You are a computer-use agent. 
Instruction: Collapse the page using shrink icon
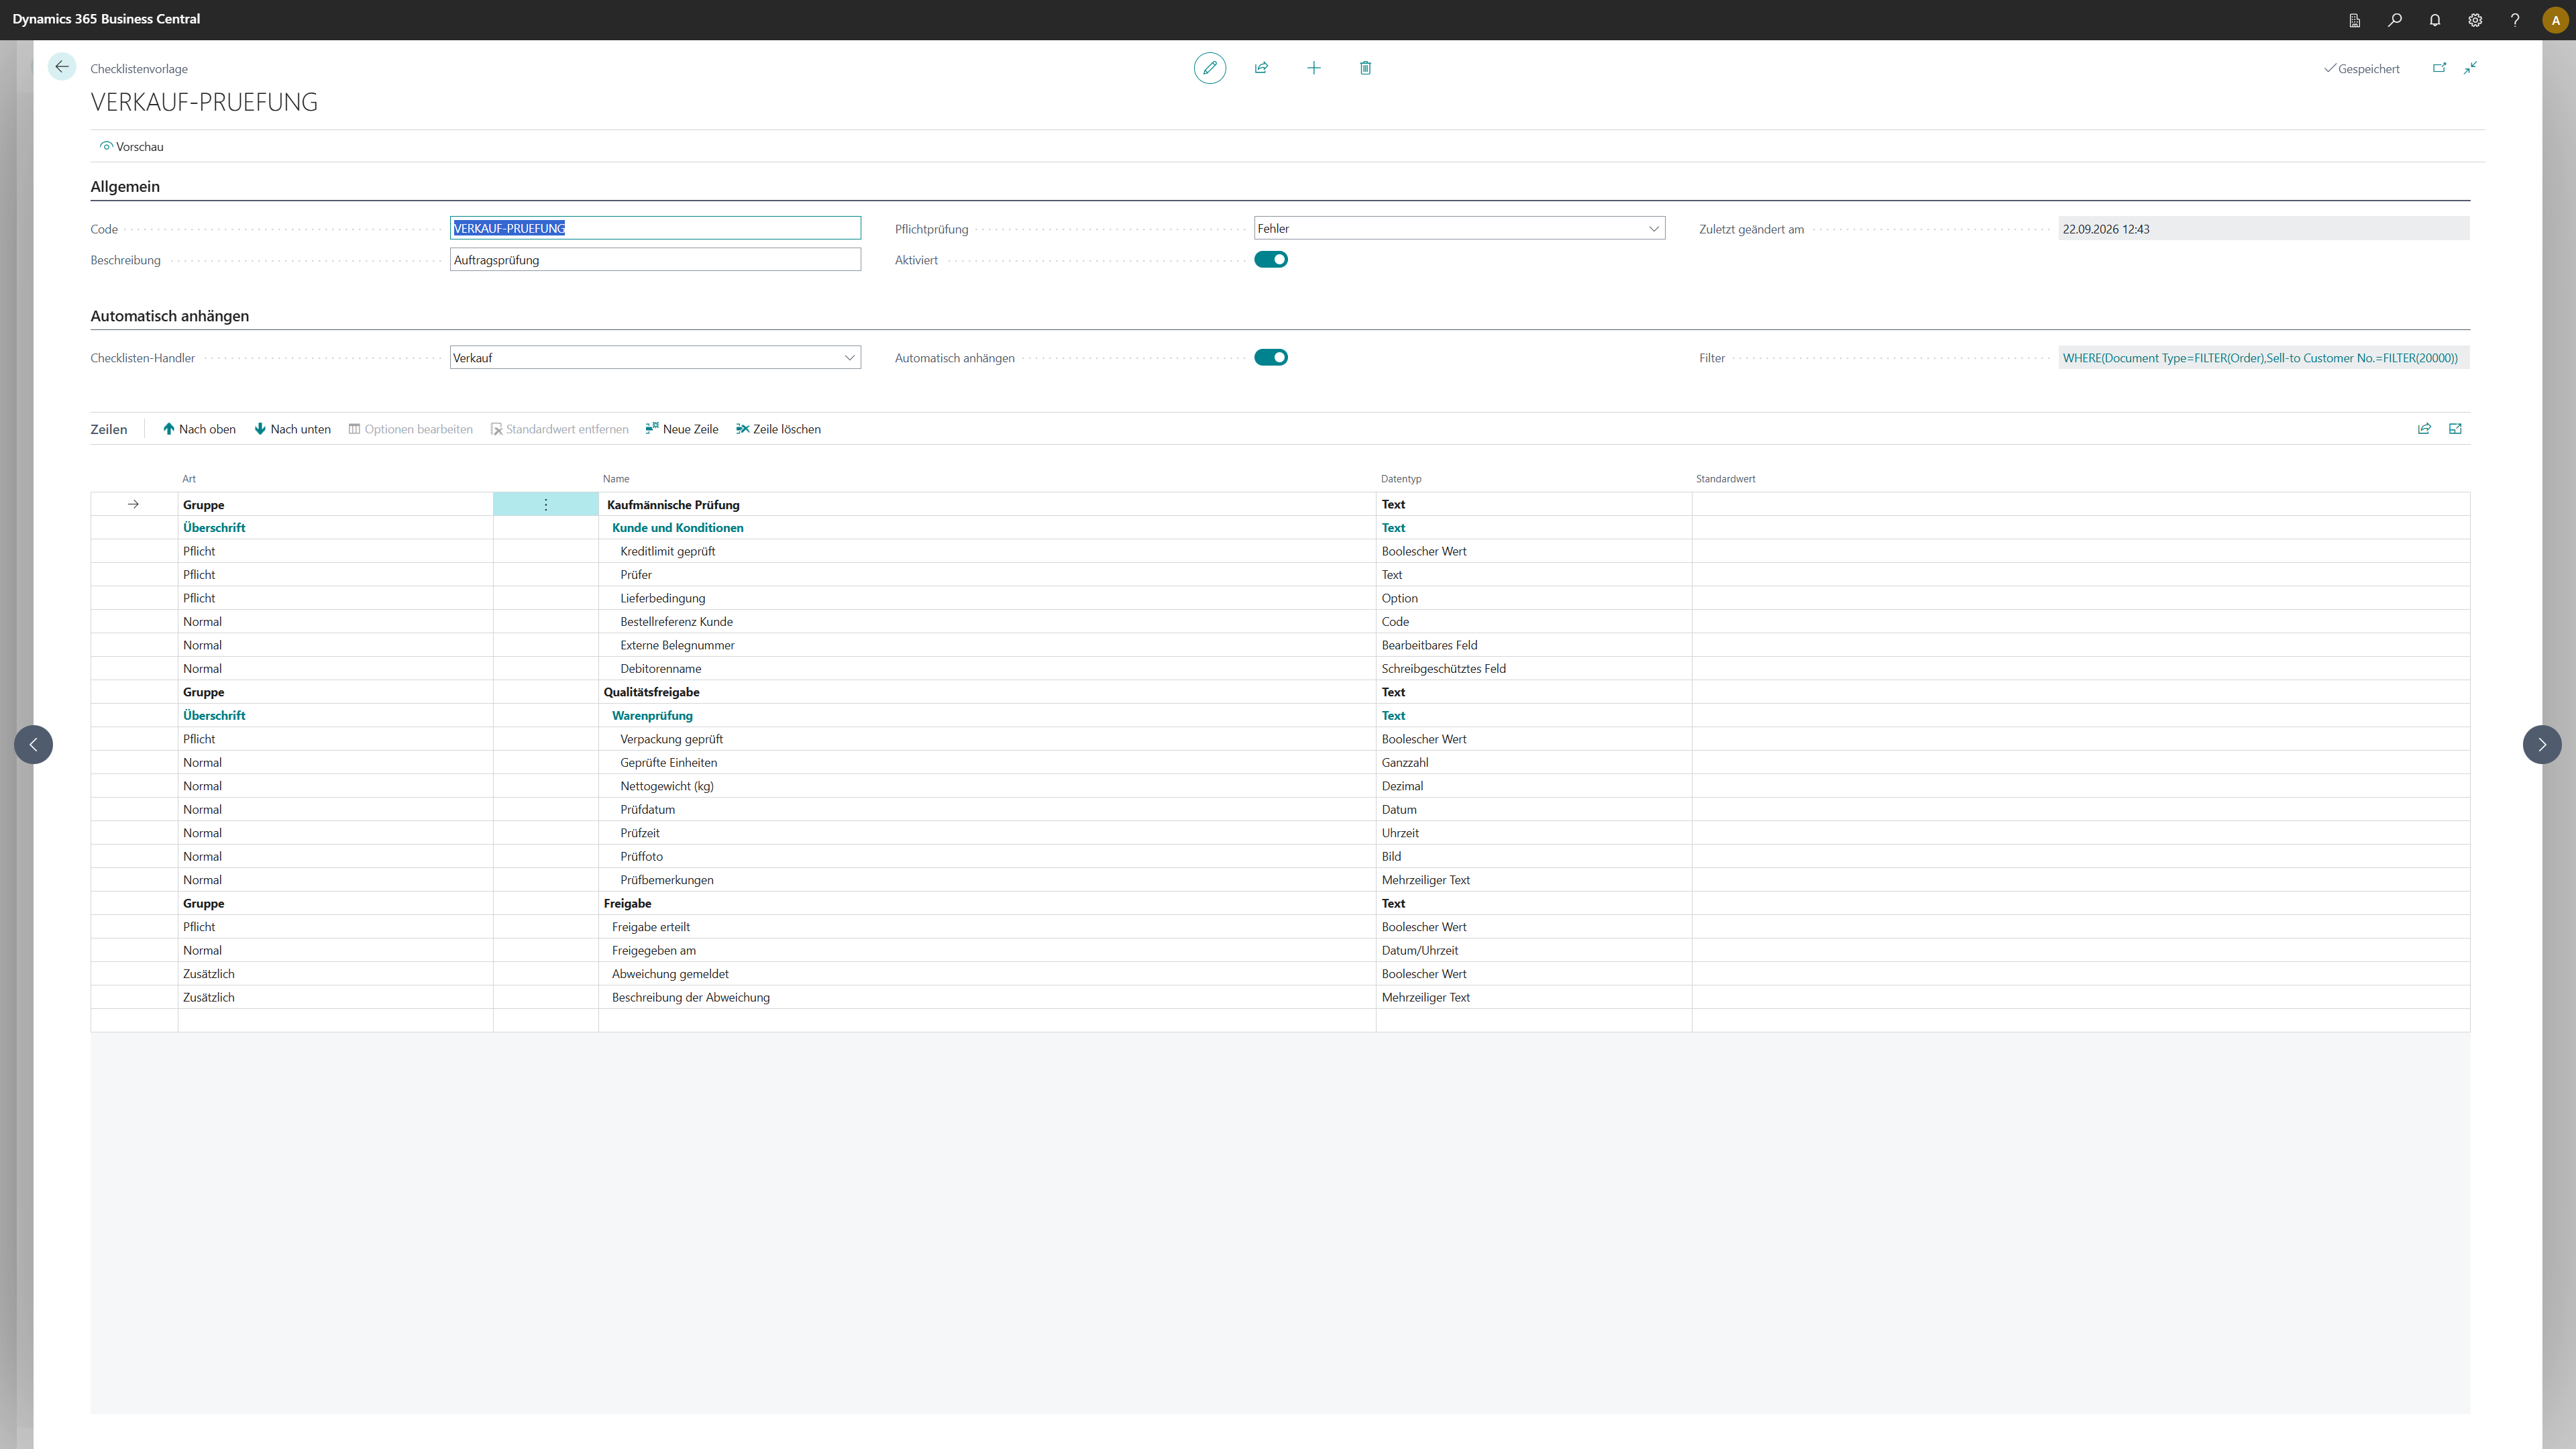coord(2471,68)
